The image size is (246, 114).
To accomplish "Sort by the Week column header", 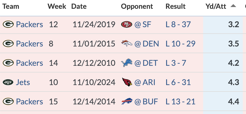I will (57, 6).
